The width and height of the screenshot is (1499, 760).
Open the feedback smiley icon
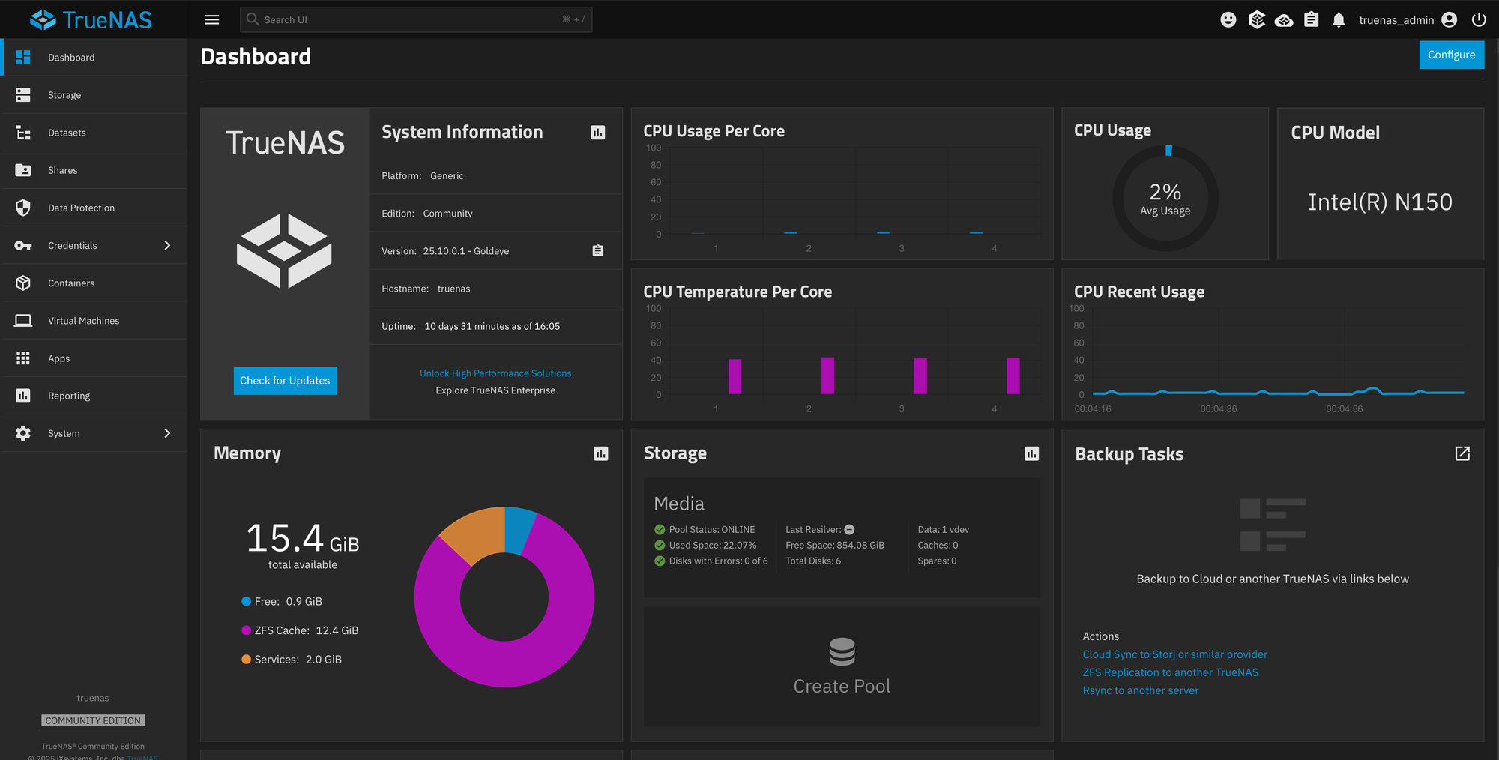(1228, 20)
